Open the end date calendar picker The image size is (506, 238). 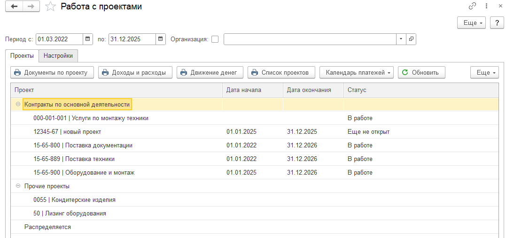pos(161,39)
